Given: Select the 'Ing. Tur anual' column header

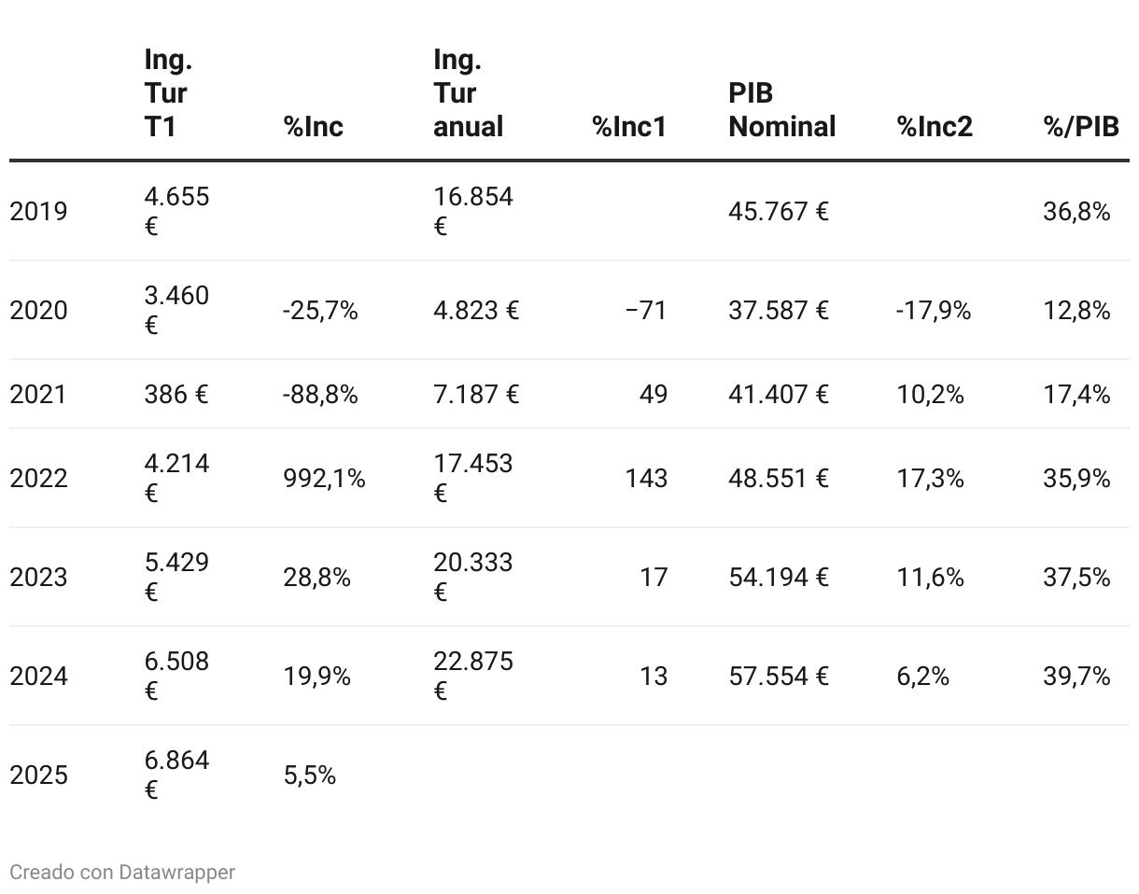Looking at the screenshot, I should (x=469, y=93).
